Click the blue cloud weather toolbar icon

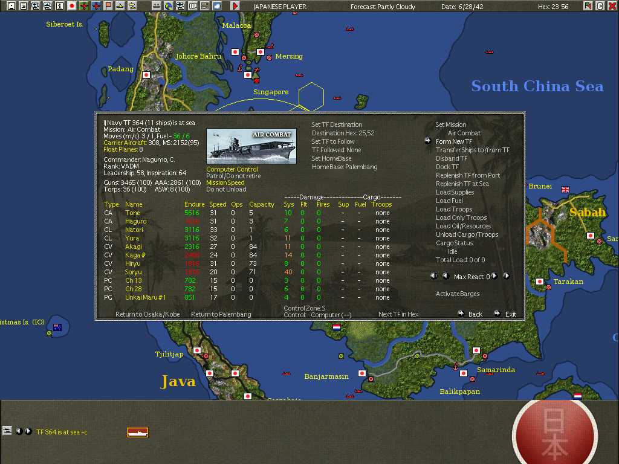(x=217, y=5)
